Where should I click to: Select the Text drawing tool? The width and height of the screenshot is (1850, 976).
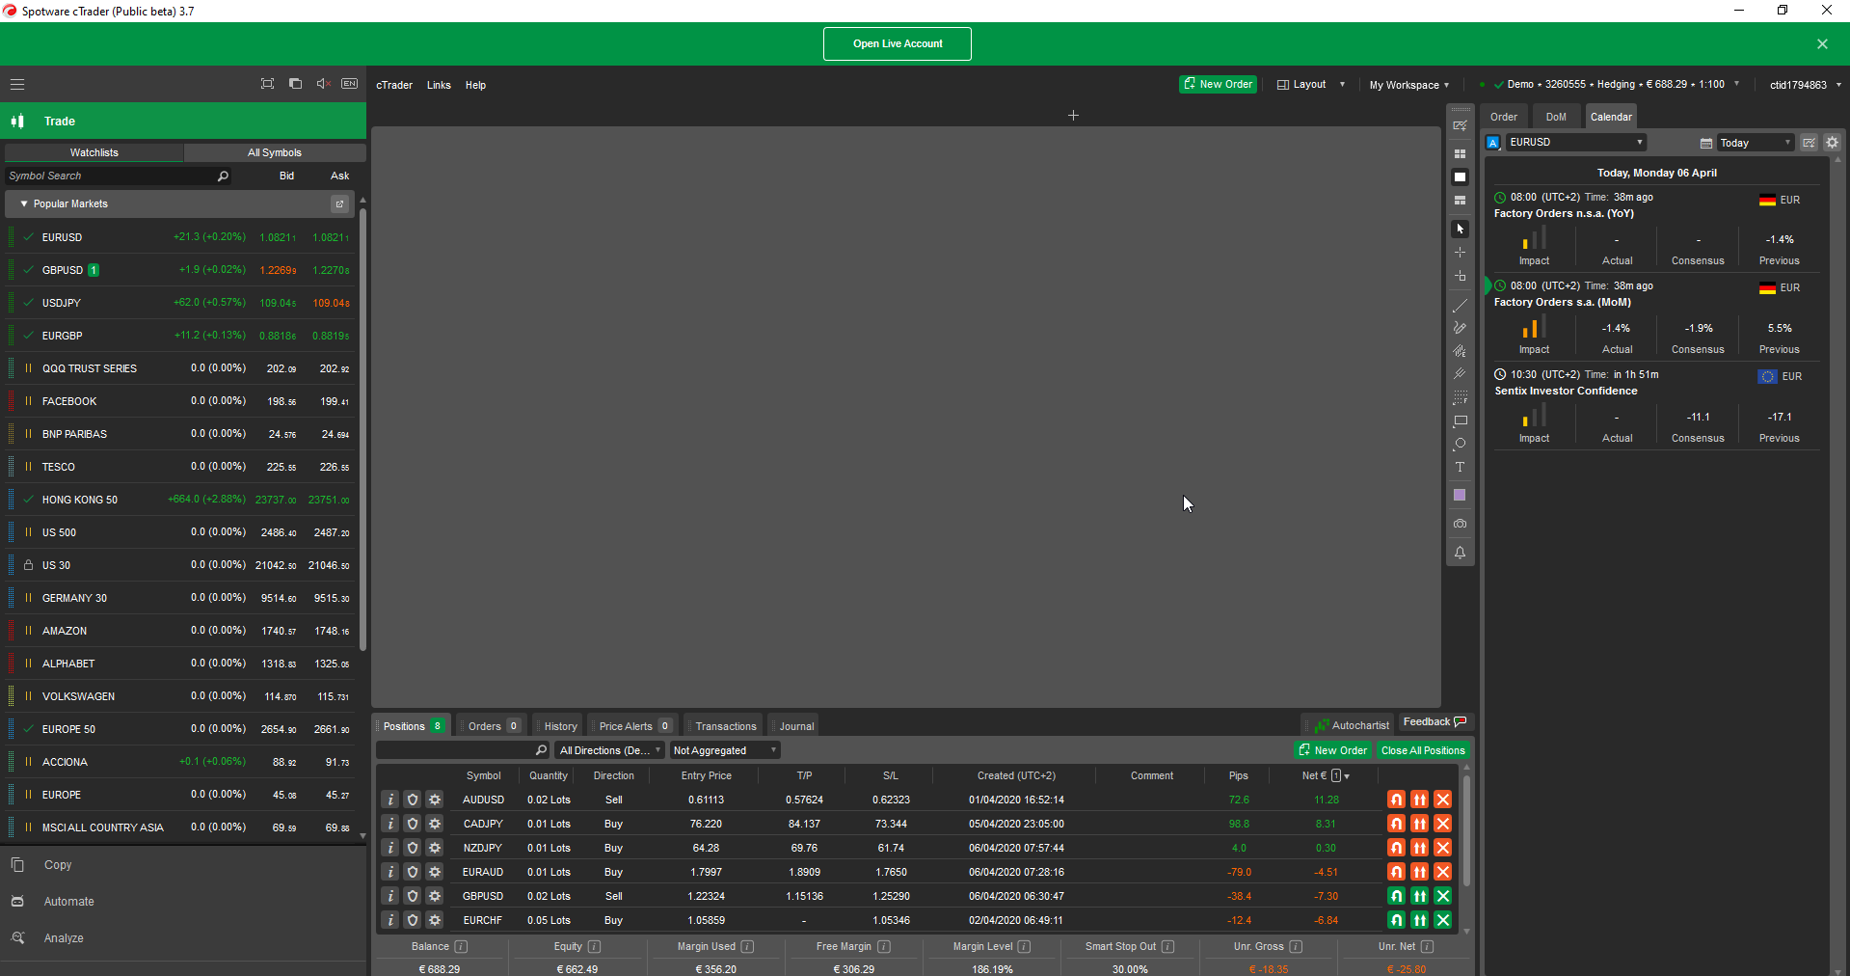(1460, 468)
